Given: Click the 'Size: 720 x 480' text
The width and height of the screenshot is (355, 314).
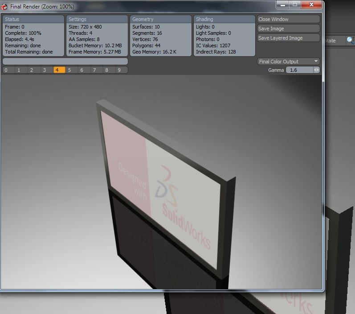Looking at the screenshot, I should click(85, 27).
